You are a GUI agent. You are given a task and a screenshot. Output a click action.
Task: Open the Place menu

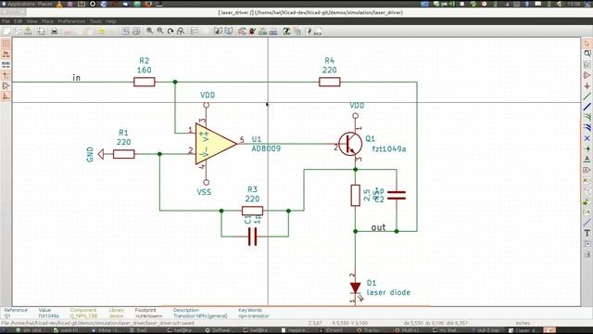click(47, 21)
